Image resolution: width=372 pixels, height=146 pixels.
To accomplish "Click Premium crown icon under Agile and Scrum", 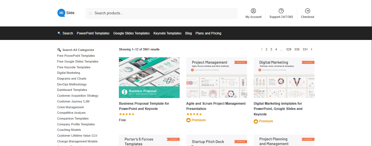I will click(188, 120).
